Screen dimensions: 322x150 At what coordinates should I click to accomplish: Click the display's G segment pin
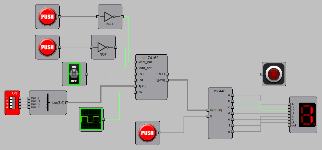click(x=289, y=122)
